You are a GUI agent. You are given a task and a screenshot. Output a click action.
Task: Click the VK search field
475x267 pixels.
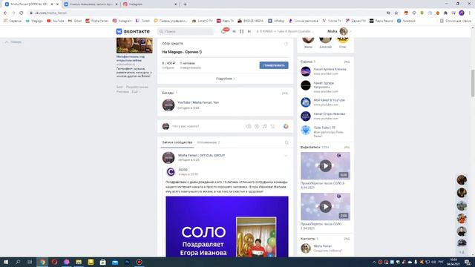[186, 31]
